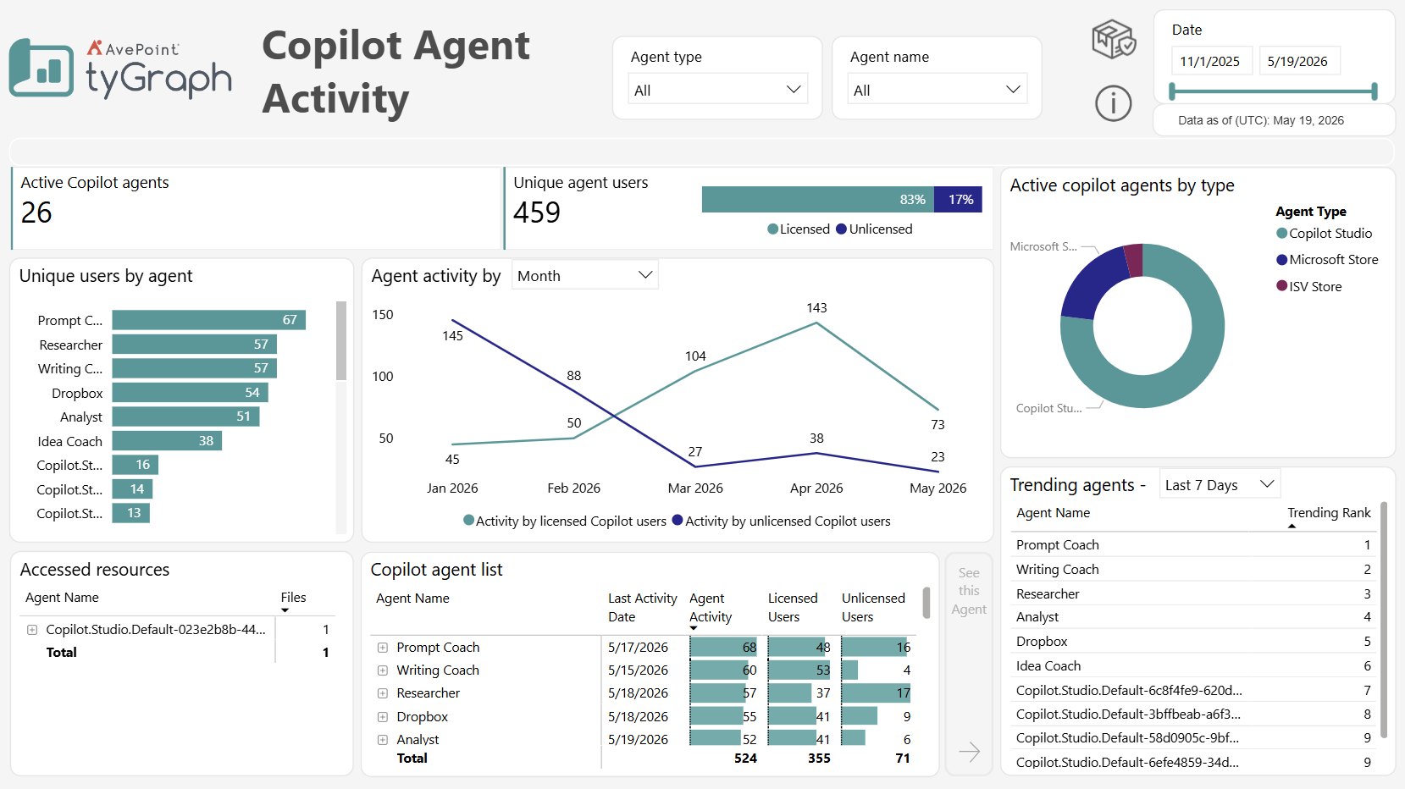Viewport: 1405px width, 789px height.
Task: Expand the Writing Coach row
Action: 382,670
